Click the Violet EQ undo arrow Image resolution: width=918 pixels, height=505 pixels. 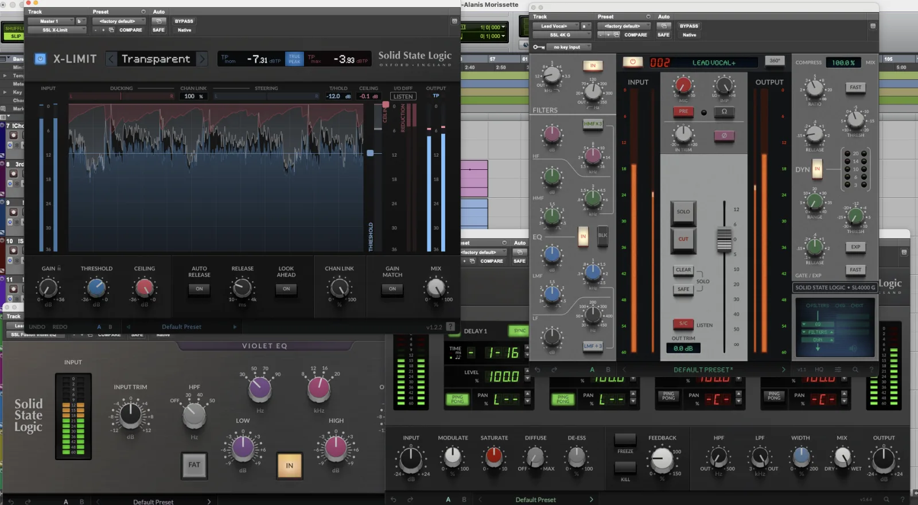[x=11, y=502]
